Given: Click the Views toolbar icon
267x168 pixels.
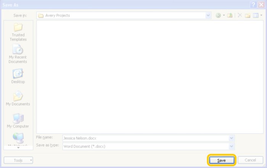Looking at the screenshot, I should 256,16.
